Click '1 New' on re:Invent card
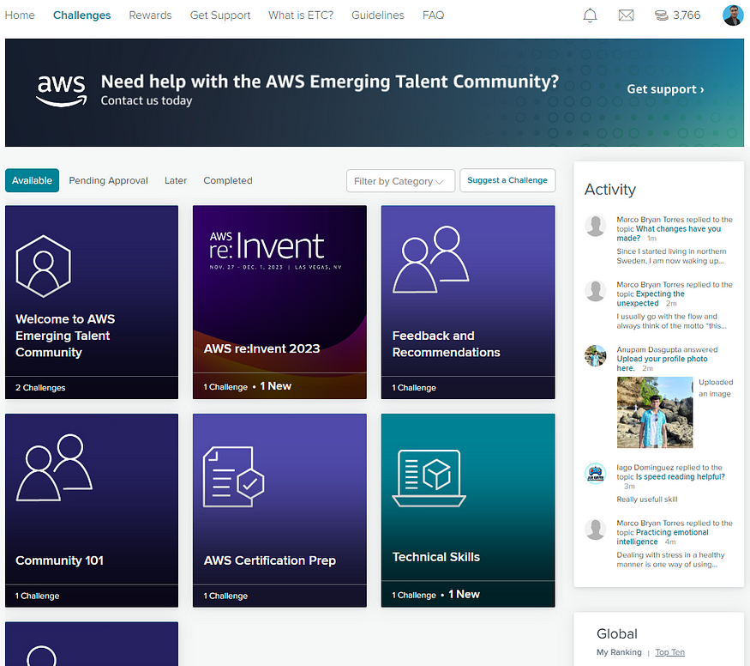 point(275,386)
